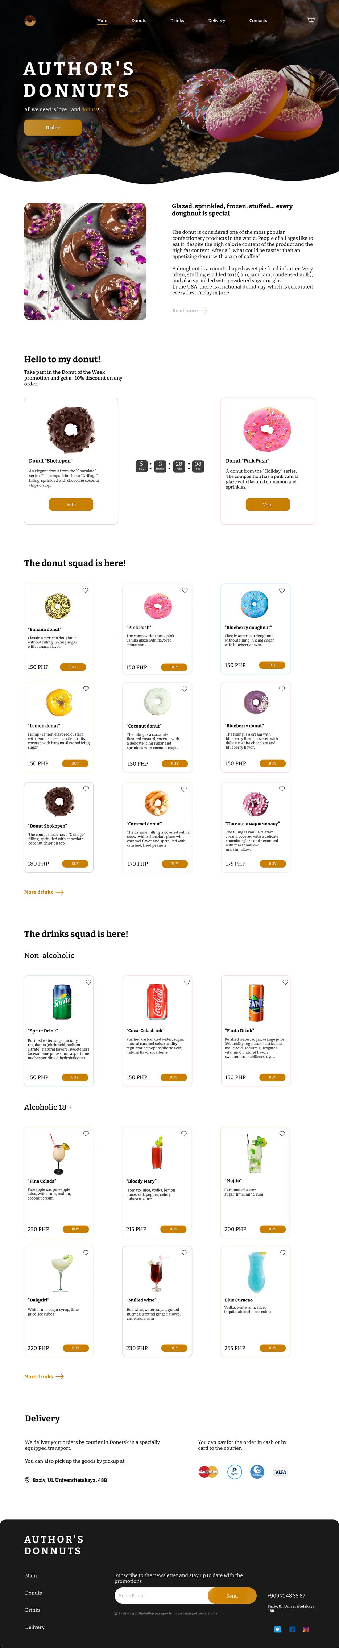
Task: Click the map pin icon near Baziv address
Action: (x=27, y=1480)
